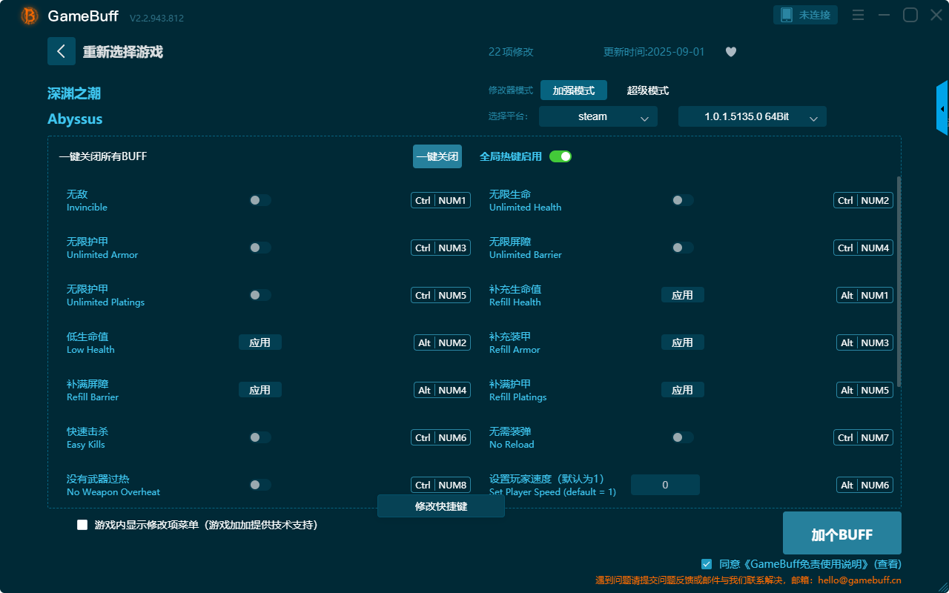This screenshot has width=949, height=593.
Task: Click the 一键关闭 button
Action: coord(437,156)
